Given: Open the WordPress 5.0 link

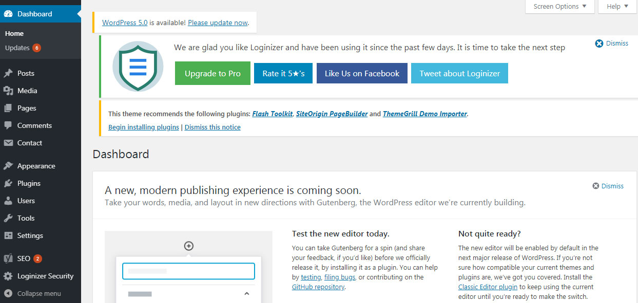Looking at the screenshot, I should 125,23.
